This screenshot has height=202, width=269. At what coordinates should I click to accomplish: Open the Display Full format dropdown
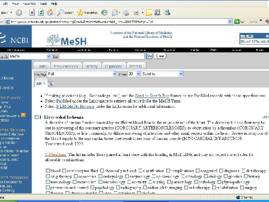click(x=82, y=74)
